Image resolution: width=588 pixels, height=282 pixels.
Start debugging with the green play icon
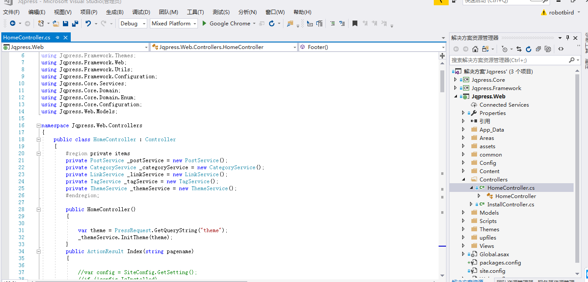tap(204, 24)
